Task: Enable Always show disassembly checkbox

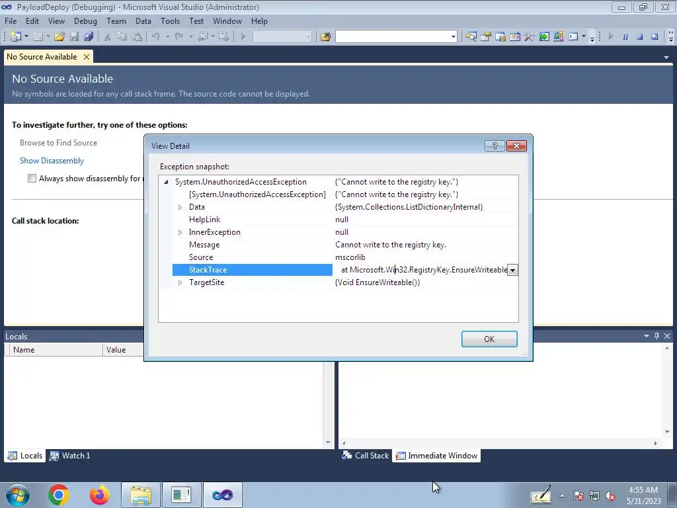Action: pos(32,179)
